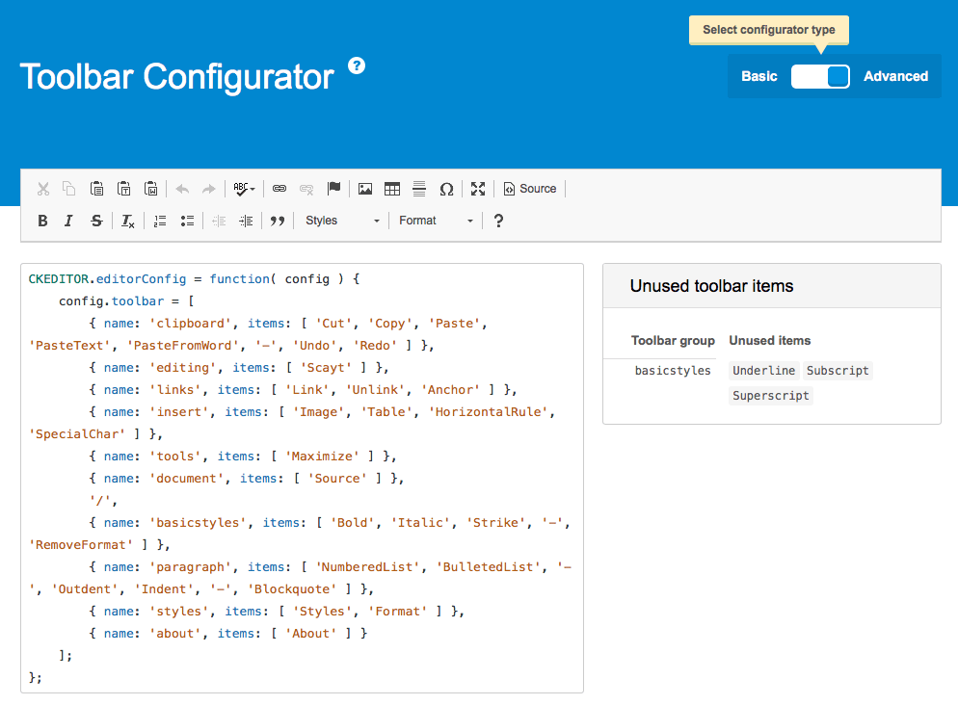
Task: Toggle Italic formatting
Action: [68, 221]
